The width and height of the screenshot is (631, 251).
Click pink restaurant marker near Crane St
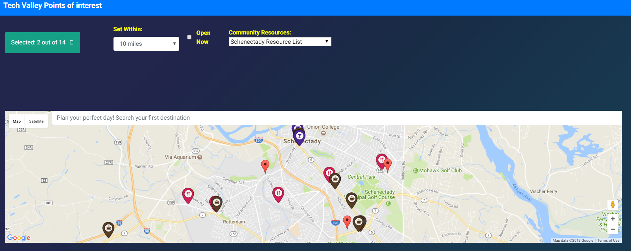[x=278, y=195]
